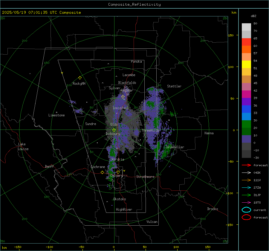Click the Calgary city label
The height and width of the screenshot is (251, 269).
[117, 175]
